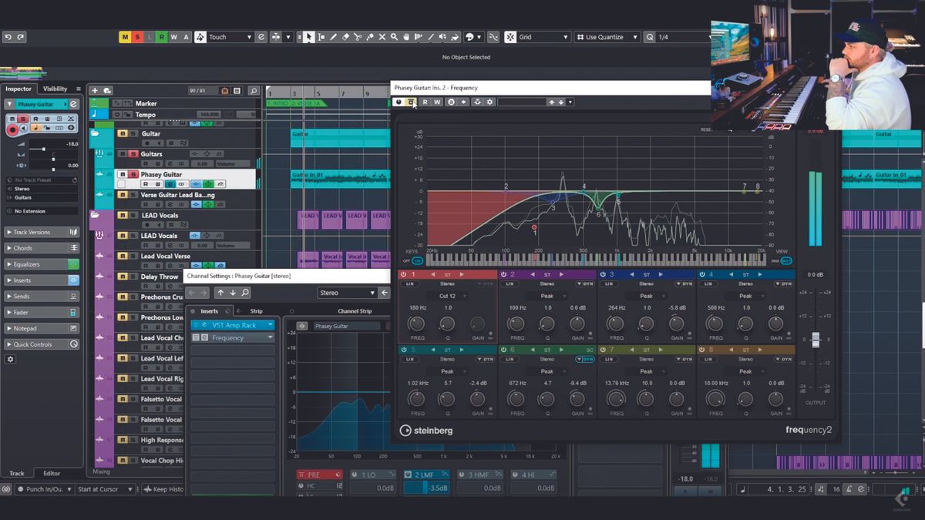The width and height of the screenshot is (925, 520).
Task: Switch to the Strip tab in Channel Settings
Action: (256, 310)
